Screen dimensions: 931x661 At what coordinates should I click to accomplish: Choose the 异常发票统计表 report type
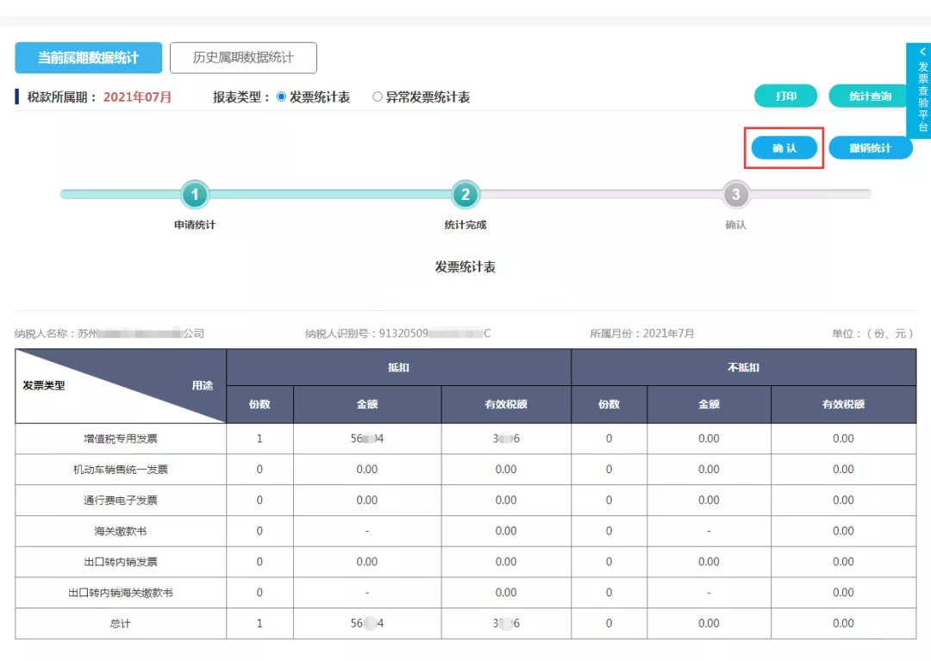(378, 97)
